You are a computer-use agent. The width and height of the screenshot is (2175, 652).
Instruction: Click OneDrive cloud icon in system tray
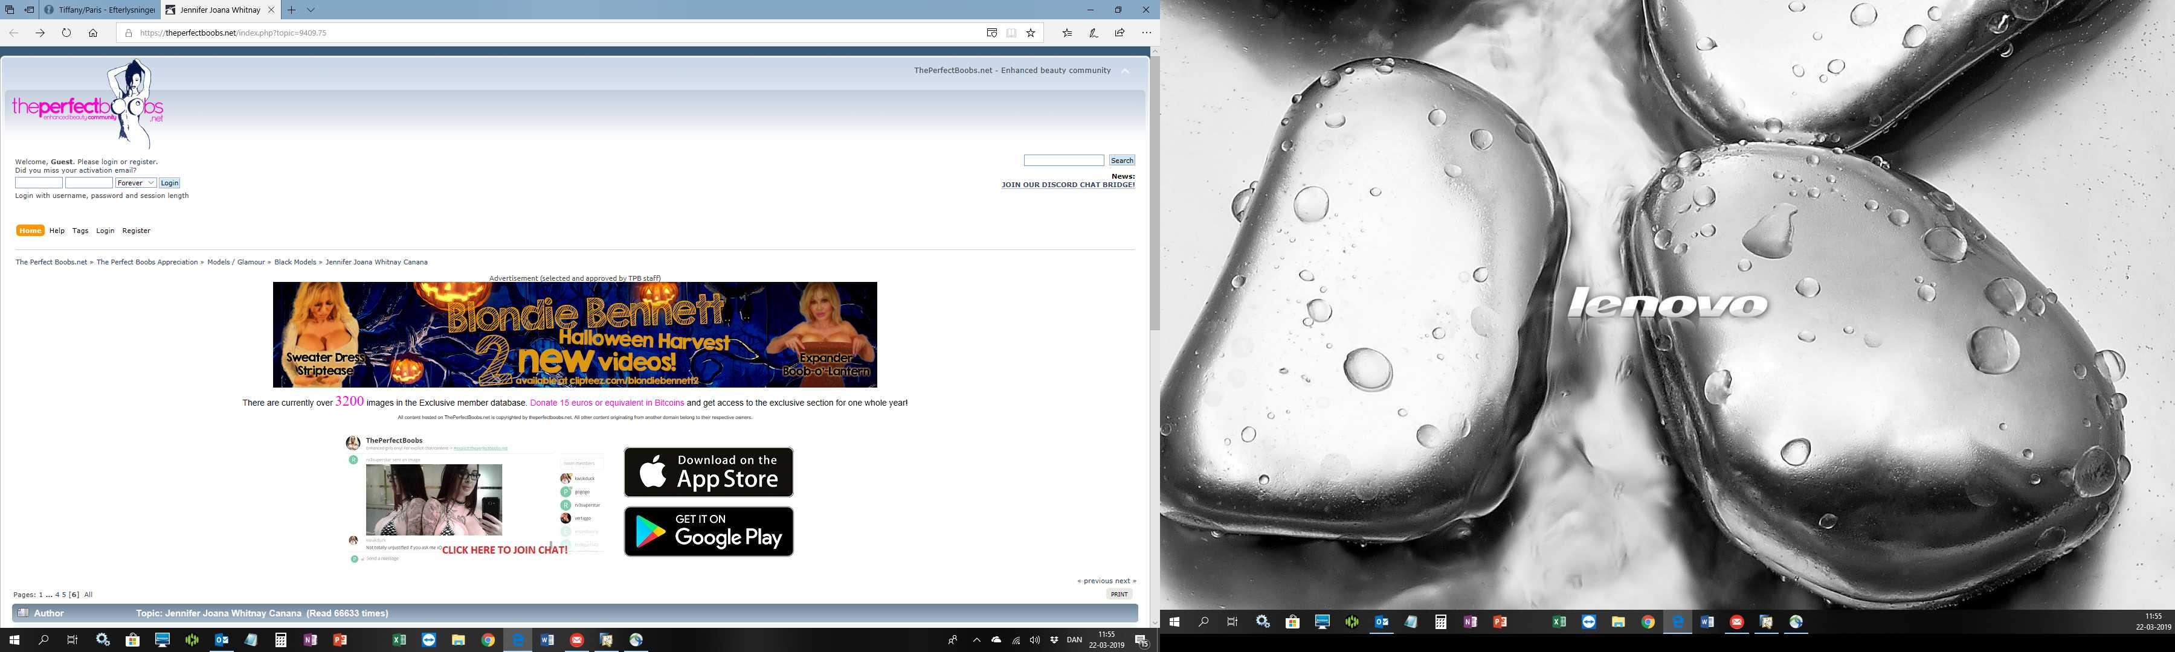(x=996, y=640)
